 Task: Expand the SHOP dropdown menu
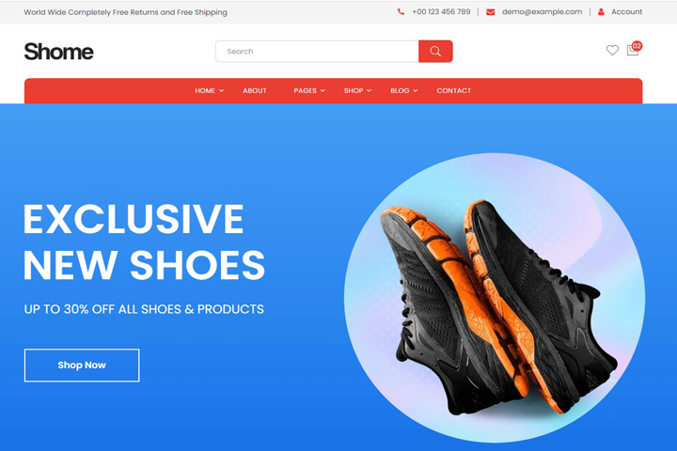point(357,90)
